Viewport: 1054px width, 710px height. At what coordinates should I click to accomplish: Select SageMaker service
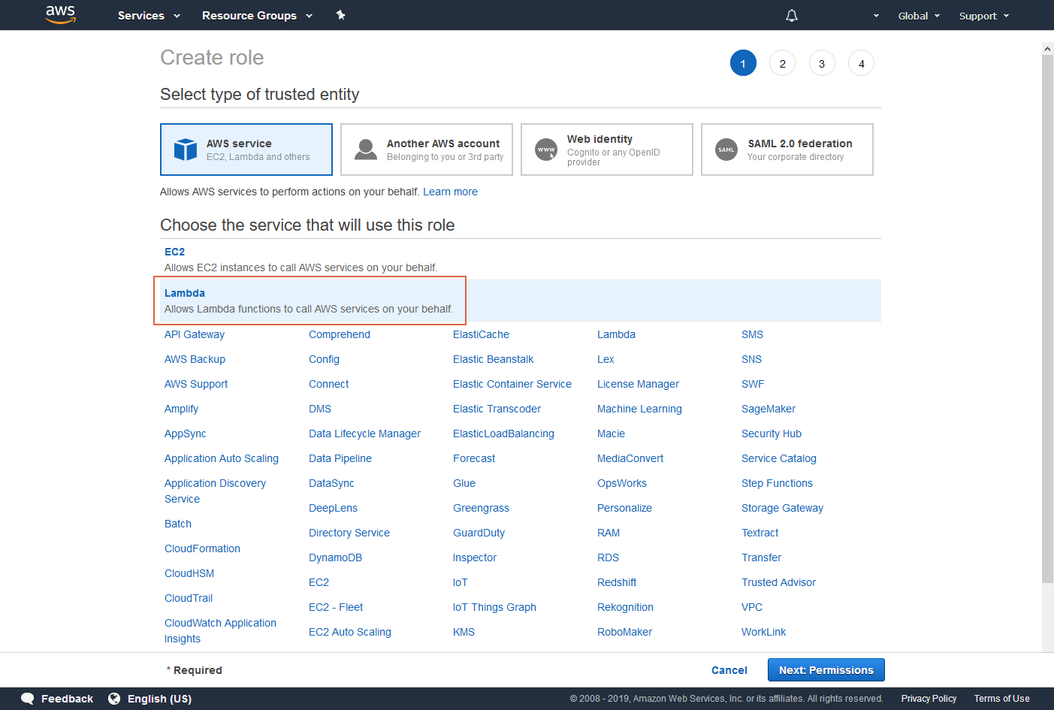pos(769,409)
